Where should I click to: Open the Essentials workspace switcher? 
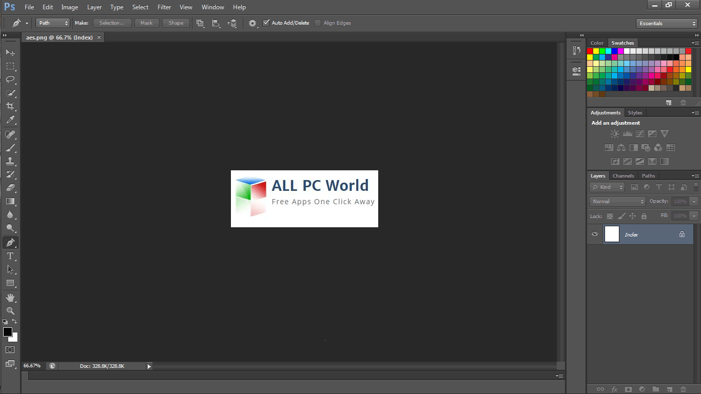point(666,23)
